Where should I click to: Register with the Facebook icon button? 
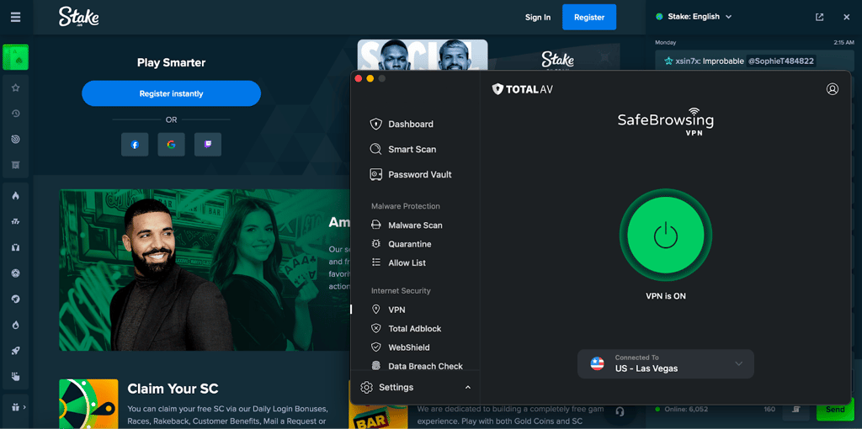click(135, 145)
